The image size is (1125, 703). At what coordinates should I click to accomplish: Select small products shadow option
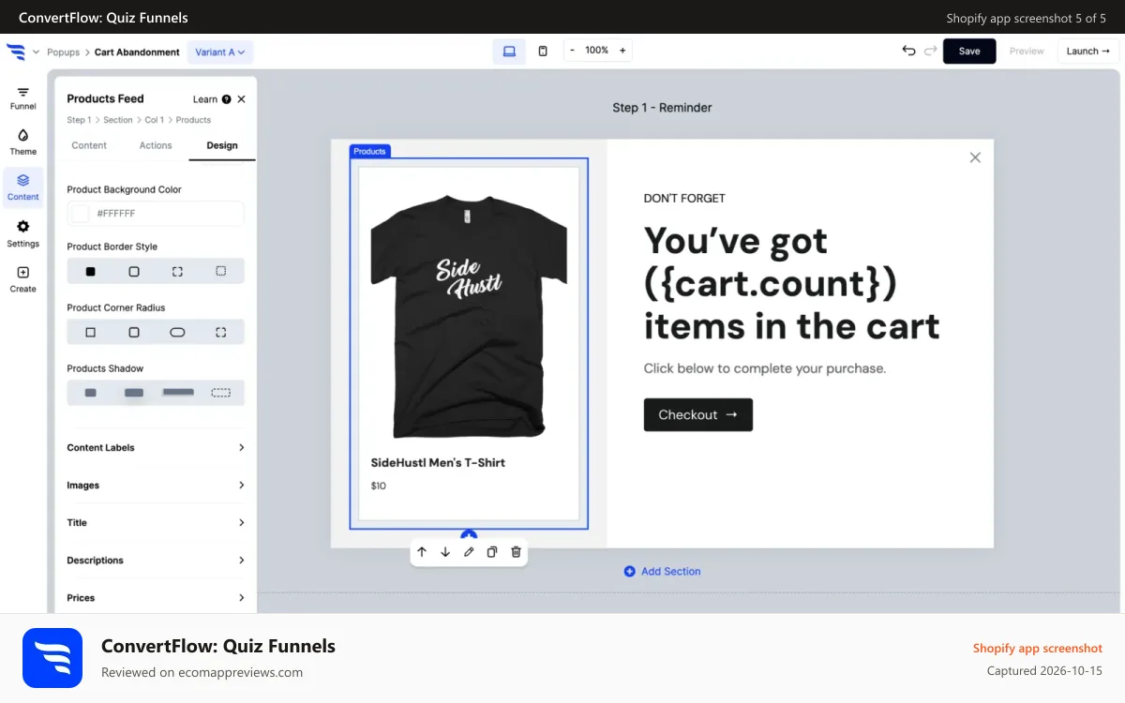point(91,393)
